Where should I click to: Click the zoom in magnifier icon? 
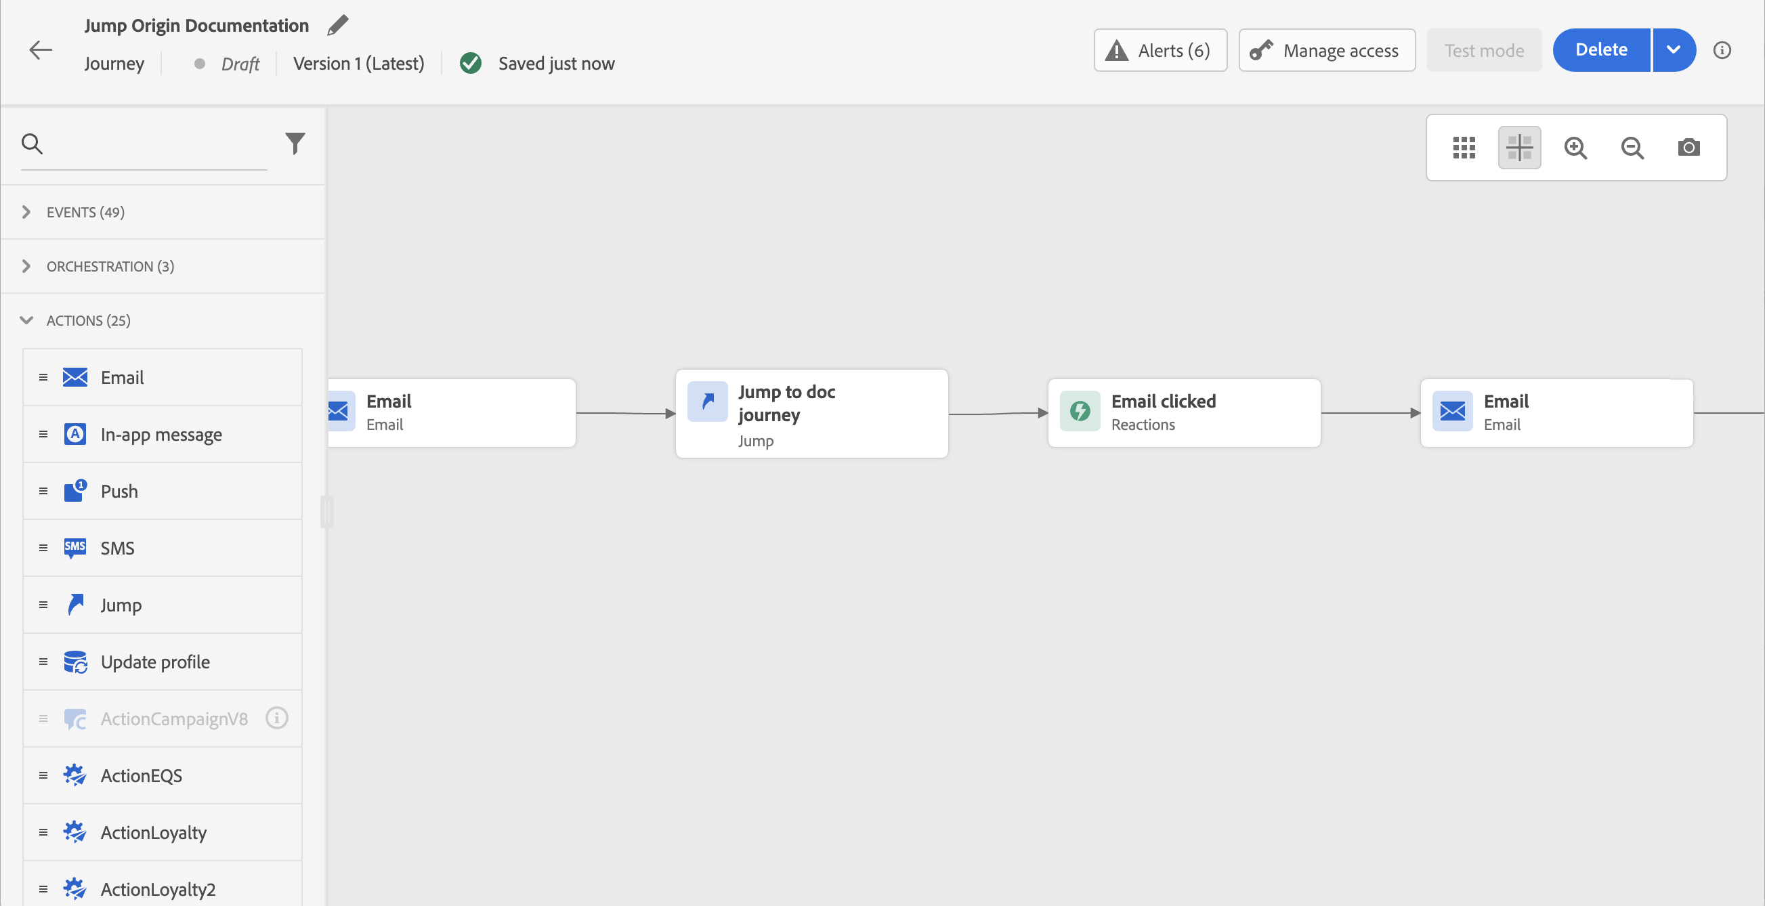tap(1575, 148)
